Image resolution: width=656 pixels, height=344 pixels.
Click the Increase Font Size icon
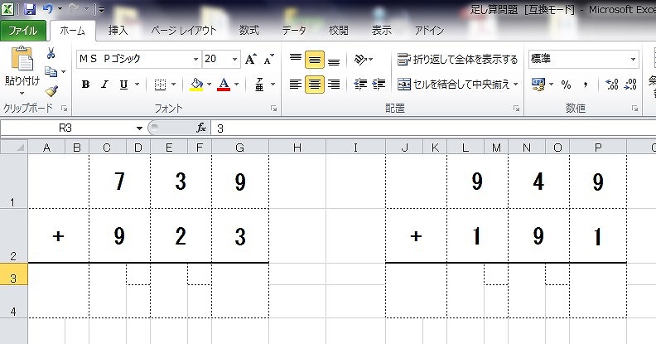pos(251,60)
